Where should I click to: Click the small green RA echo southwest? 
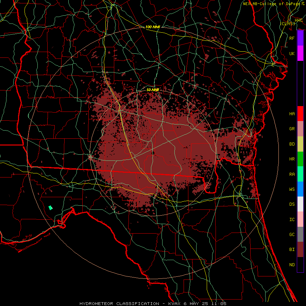(51, 208)
